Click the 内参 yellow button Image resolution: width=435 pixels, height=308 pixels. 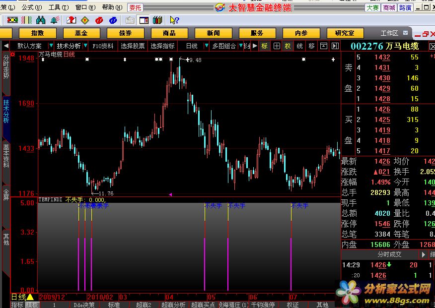[x=301, y=33]
